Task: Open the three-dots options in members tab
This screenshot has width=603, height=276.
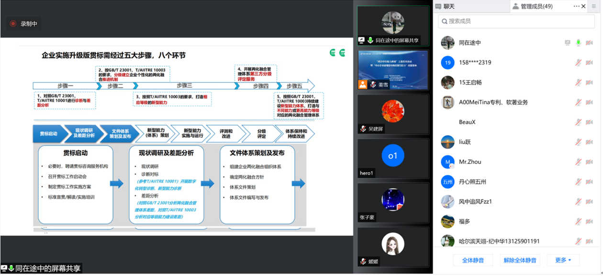Action: click(x=576, y=6)
